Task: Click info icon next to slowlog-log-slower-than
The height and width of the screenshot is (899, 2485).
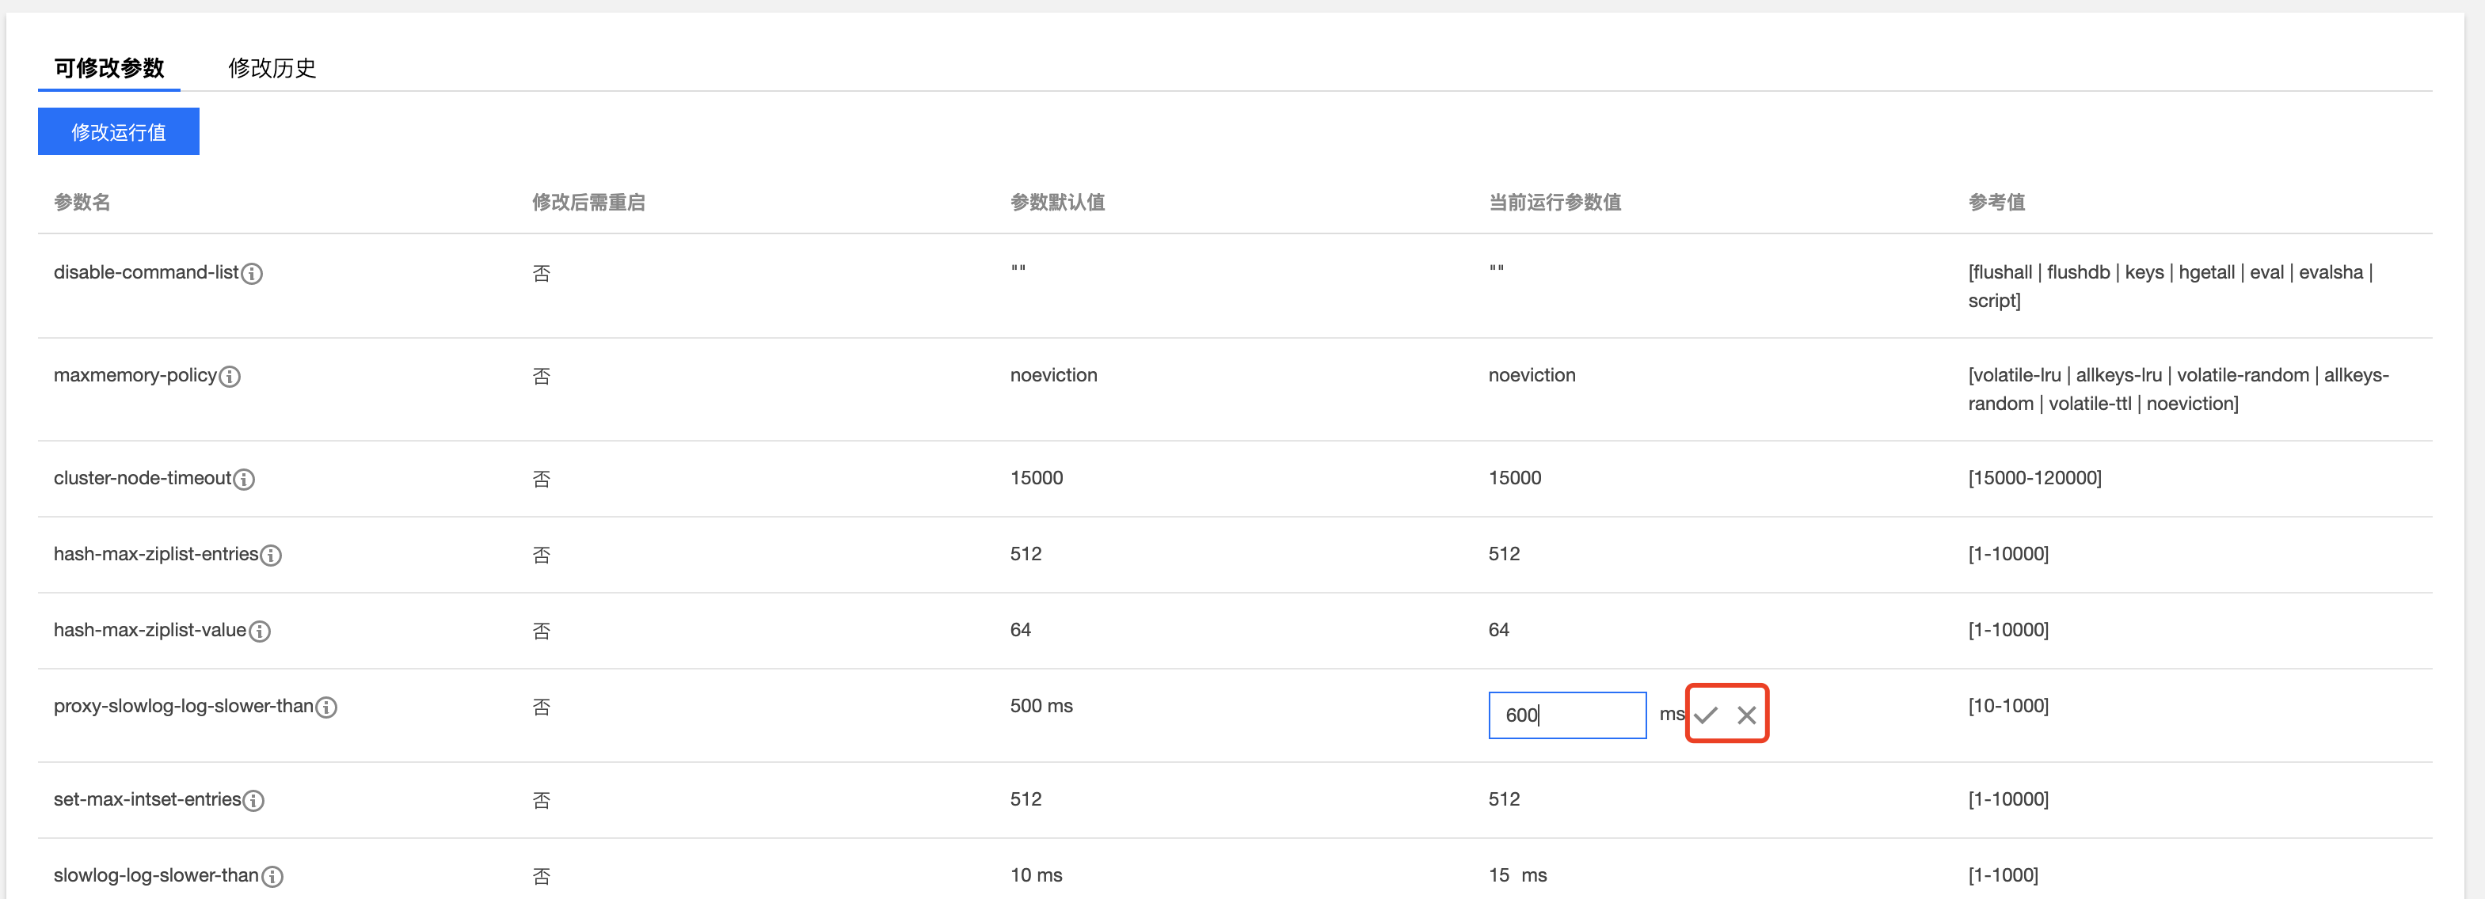Action: click(272, 876)
